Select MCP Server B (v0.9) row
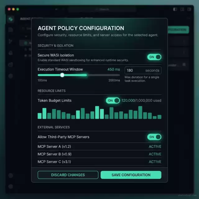Image resolution: width=199 pixels, height=199 pixels. click(x=99, y=154)
